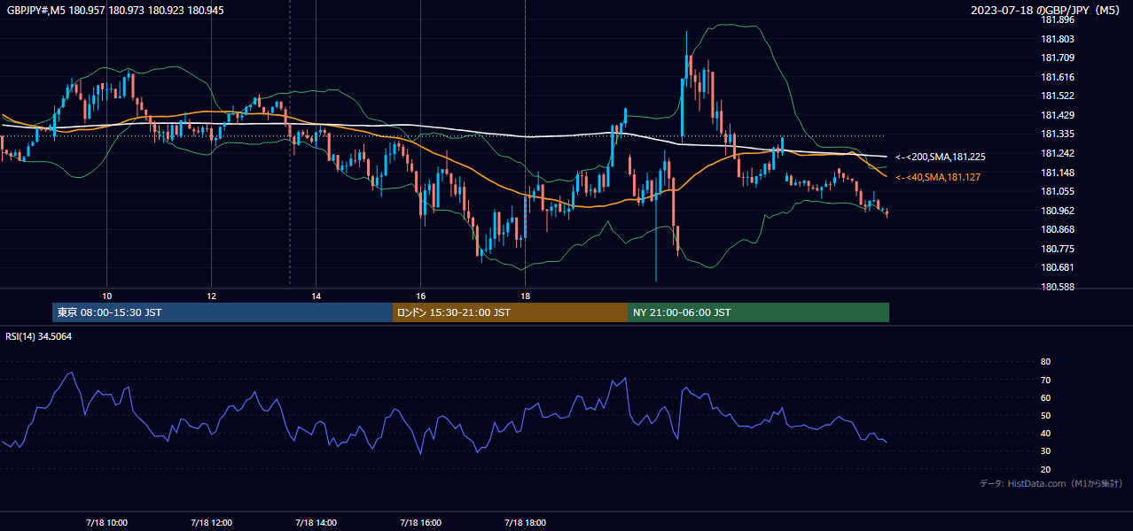
Task: Click the hour 12 time axis label
Action: point(211,296)
